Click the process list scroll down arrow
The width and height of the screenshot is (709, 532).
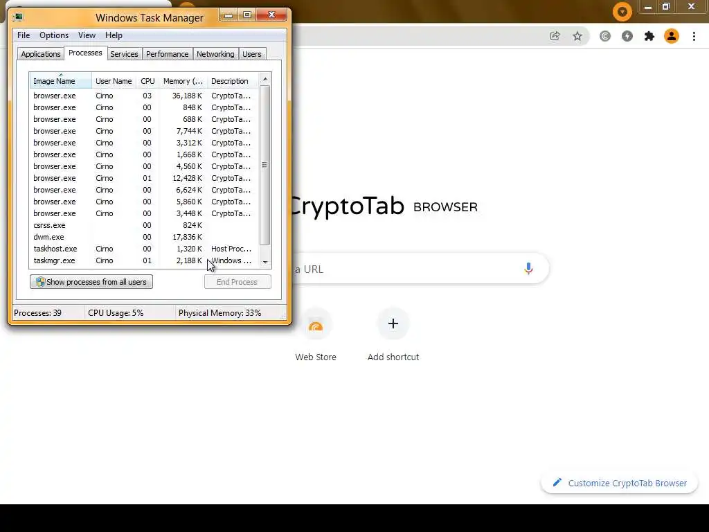point(265,263)
